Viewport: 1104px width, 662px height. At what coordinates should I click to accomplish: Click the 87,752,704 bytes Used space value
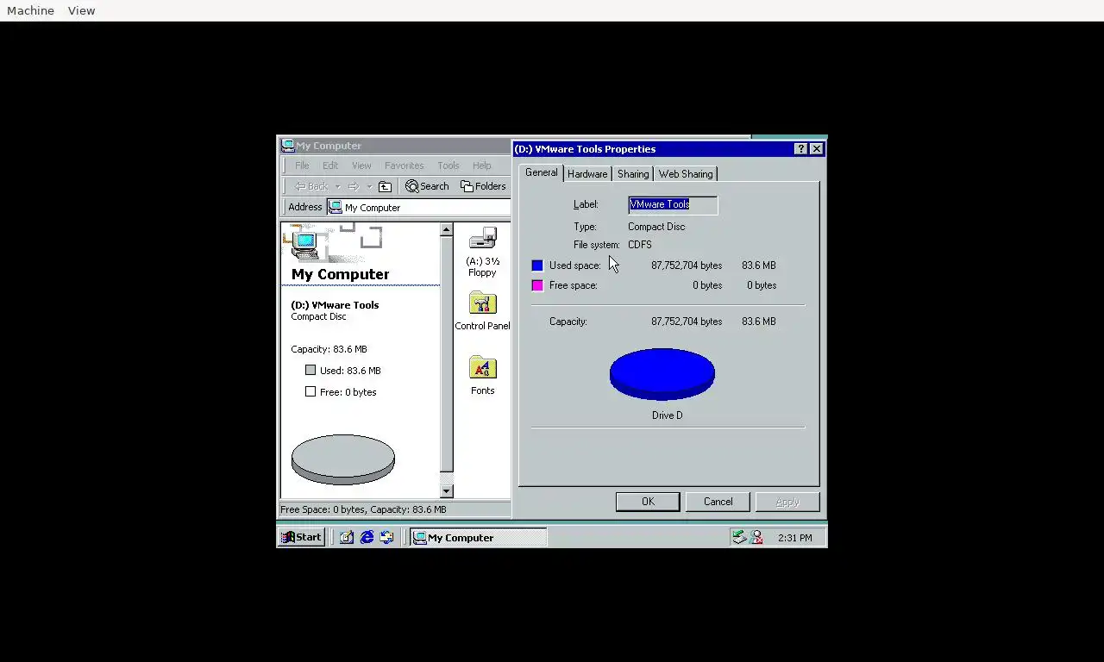tap(687, 265)
